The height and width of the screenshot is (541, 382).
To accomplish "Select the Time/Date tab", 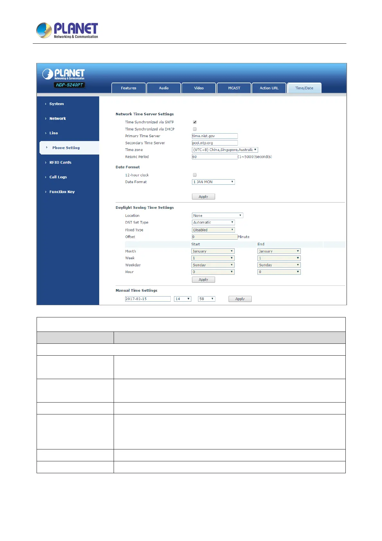I will point(304,88).
